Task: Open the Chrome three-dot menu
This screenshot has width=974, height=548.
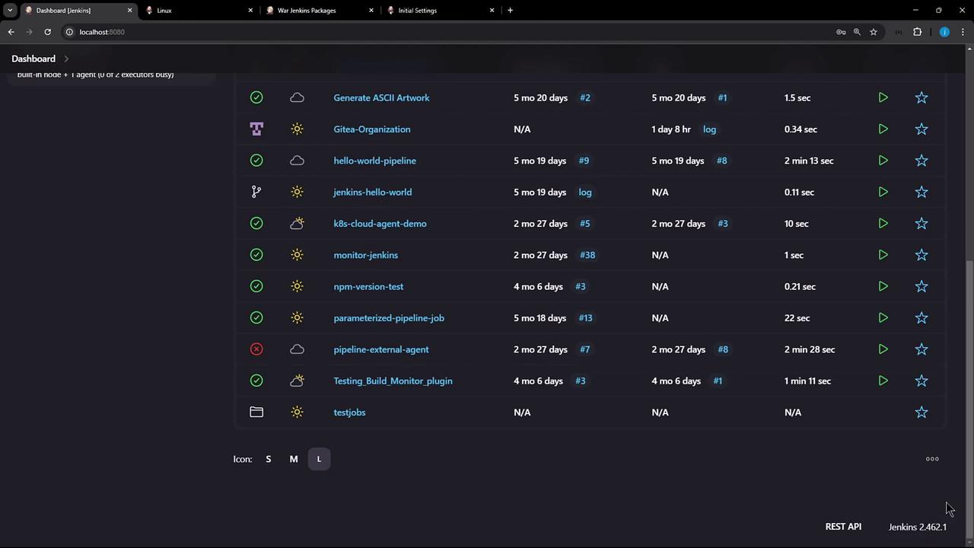Action: [963, 32]
